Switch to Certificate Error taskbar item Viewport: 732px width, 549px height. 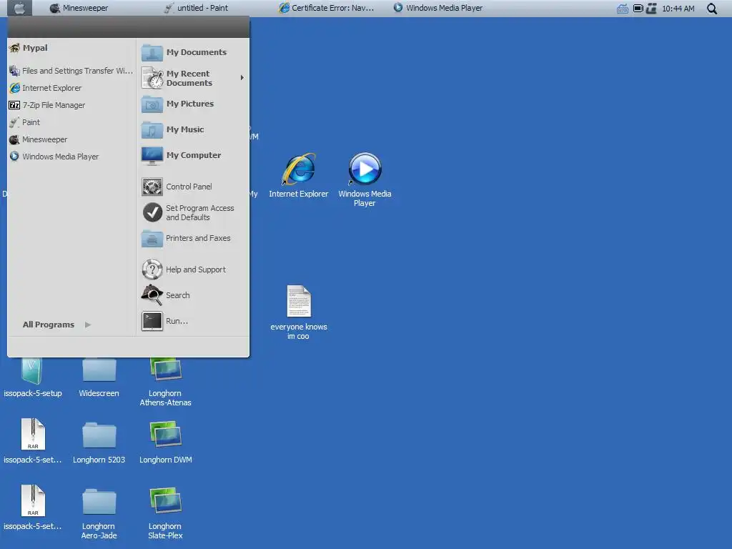(326, 8)
